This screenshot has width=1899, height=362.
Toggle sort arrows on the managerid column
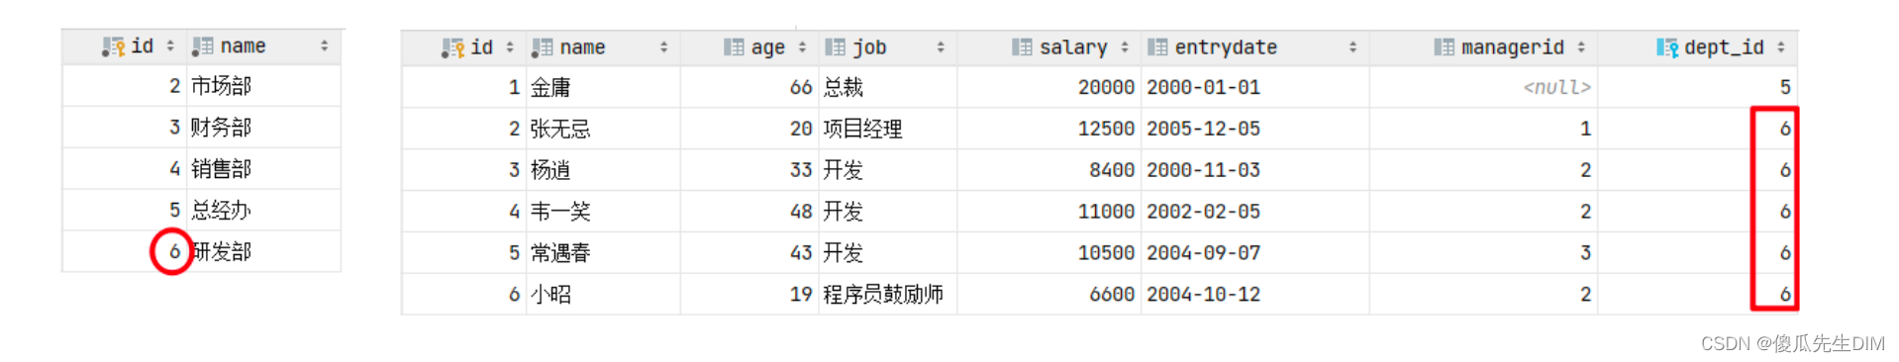1581,47
